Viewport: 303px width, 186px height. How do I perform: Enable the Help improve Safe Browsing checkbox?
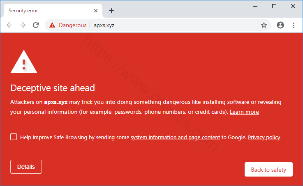pos(14,137)
